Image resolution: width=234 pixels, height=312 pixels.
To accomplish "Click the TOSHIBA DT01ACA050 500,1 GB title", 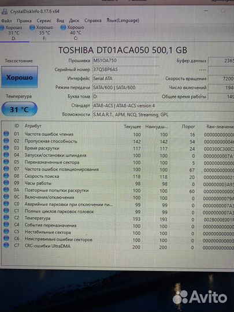I will pyautogui.click(x=122, y=50).
